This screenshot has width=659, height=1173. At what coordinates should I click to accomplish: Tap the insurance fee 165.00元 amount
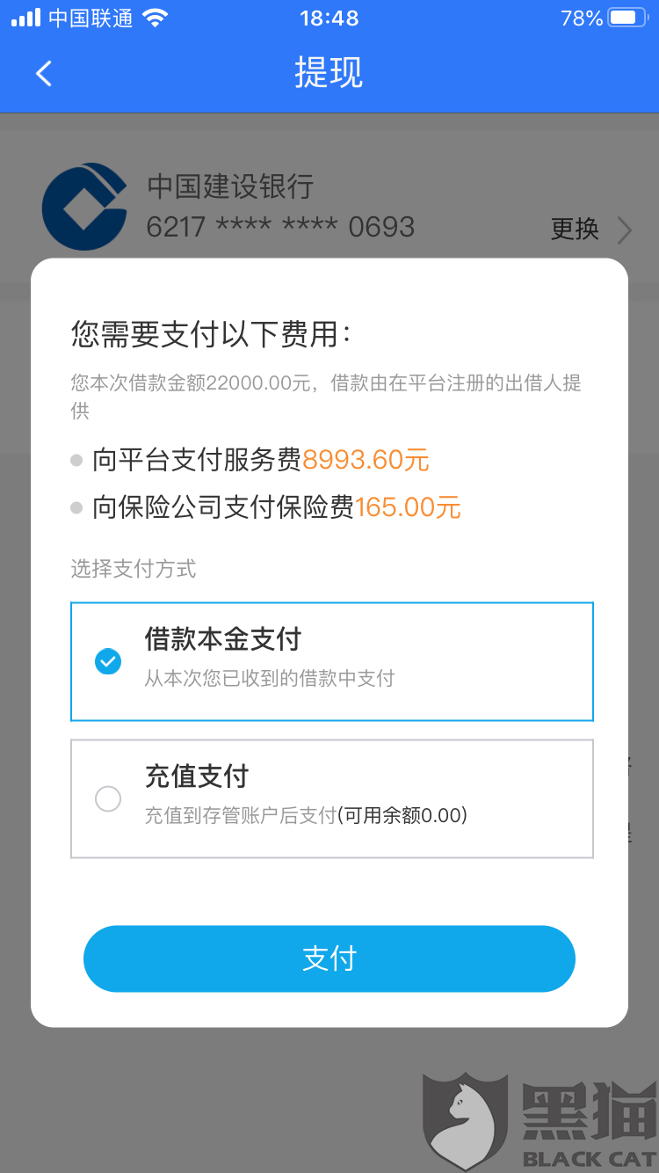click(x=408, y=507)
